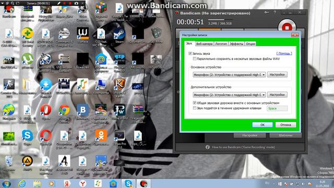The image size is (334, 188).
Task: Click the Space hotkey field
Action: [x=277, y=108]
